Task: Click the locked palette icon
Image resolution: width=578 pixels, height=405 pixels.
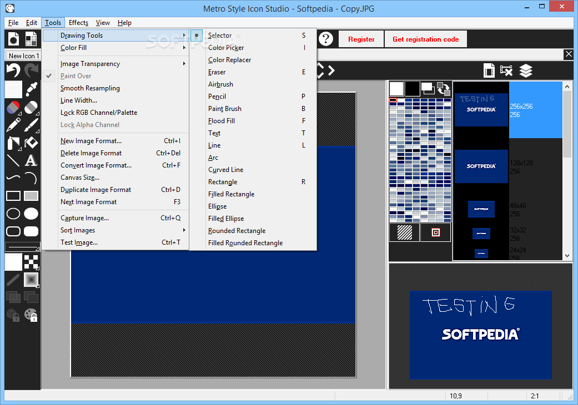Action: 31,315
